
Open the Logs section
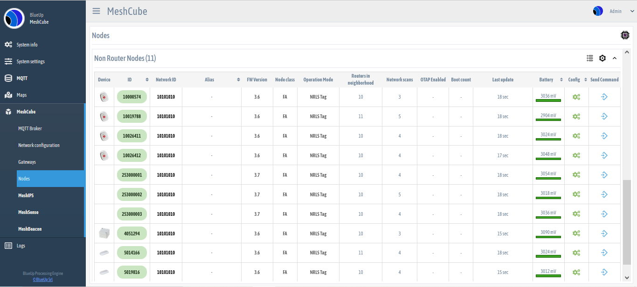tap(21, 245)
